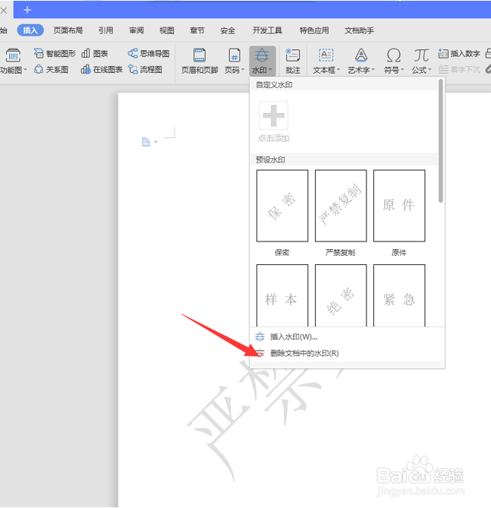Select the 严禁复制 preset watermark thumbnail
Screen dimensions: 491x508
(341, 206)
